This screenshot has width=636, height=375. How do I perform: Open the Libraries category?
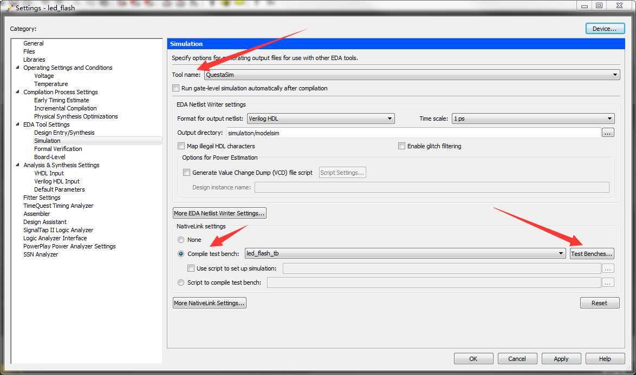tap(34, 60)
